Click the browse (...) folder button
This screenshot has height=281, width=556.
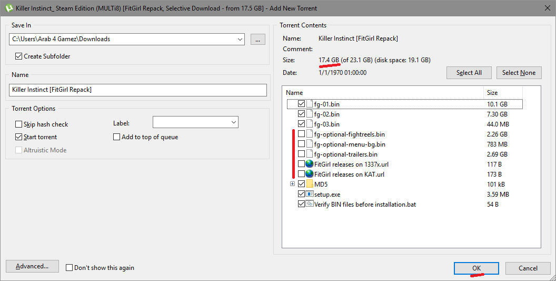click(258, 39)
